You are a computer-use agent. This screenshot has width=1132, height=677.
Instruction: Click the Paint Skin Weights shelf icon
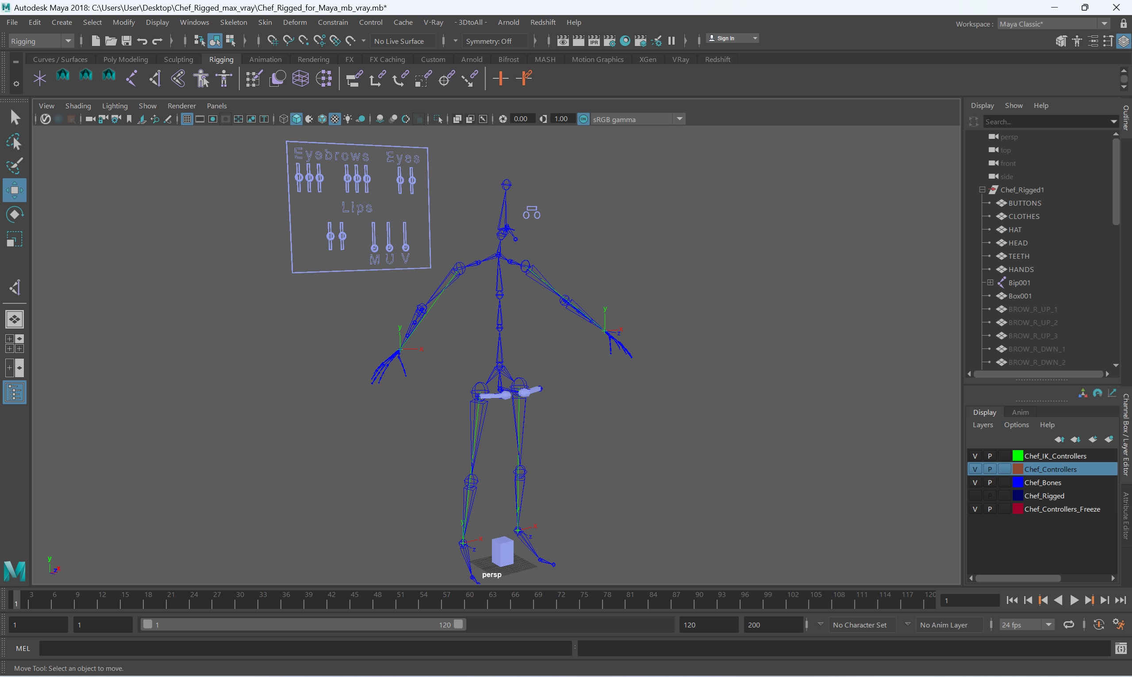[253, 78]
